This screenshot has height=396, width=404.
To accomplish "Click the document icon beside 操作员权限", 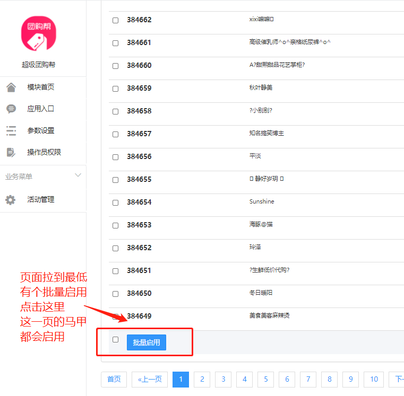I will click(11, 152).
